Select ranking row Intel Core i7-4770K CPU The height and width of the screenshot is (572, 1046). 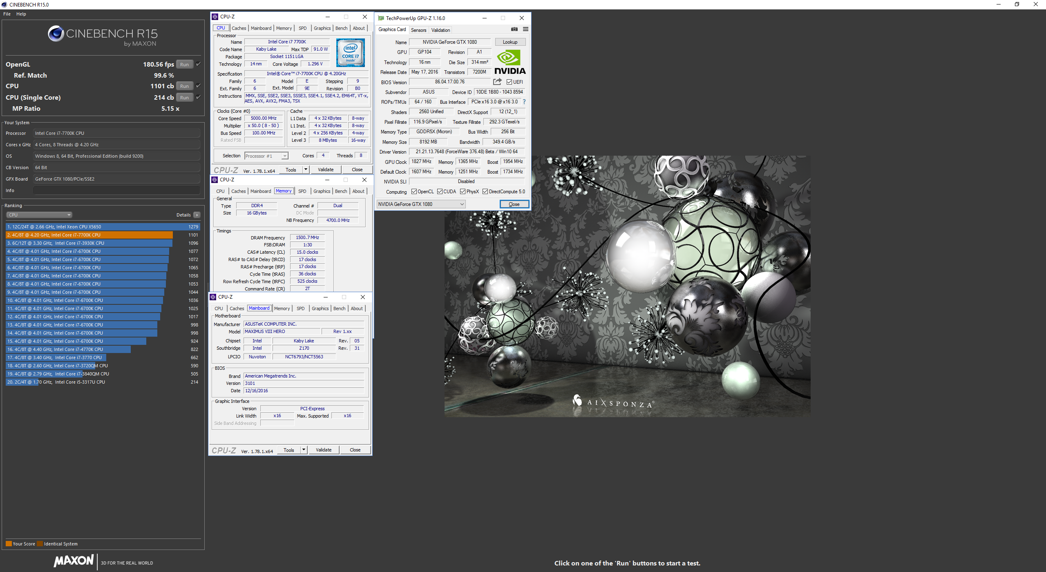(x=103, y=349)
